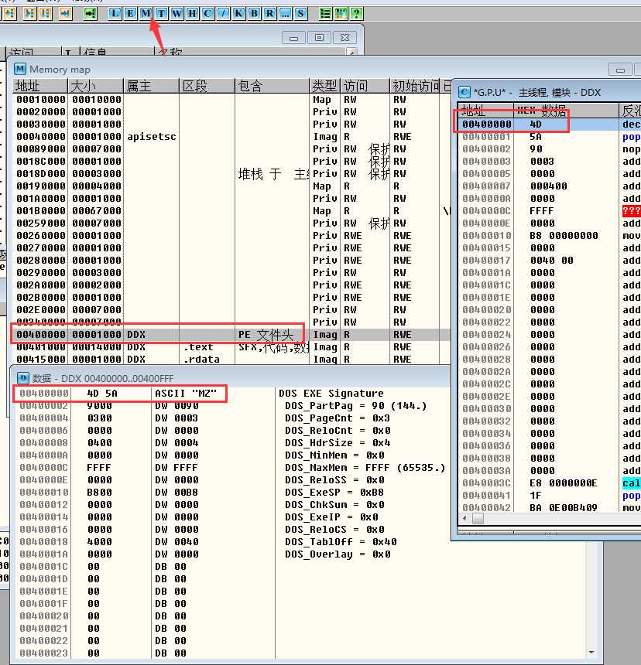Viewport: 641px width, 665px height.
Task: Select CPU row 0040003C E8 0000000E
Action: 550,483
